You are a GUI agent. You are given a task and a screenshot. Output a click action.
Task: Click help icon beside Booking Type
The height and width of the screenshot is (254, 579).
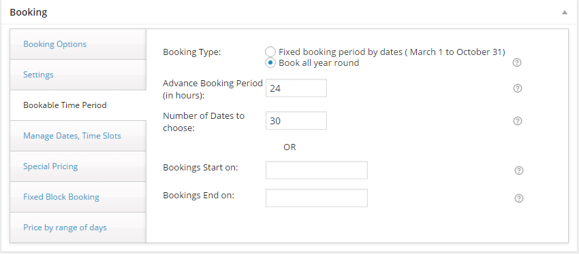point(517,62)
